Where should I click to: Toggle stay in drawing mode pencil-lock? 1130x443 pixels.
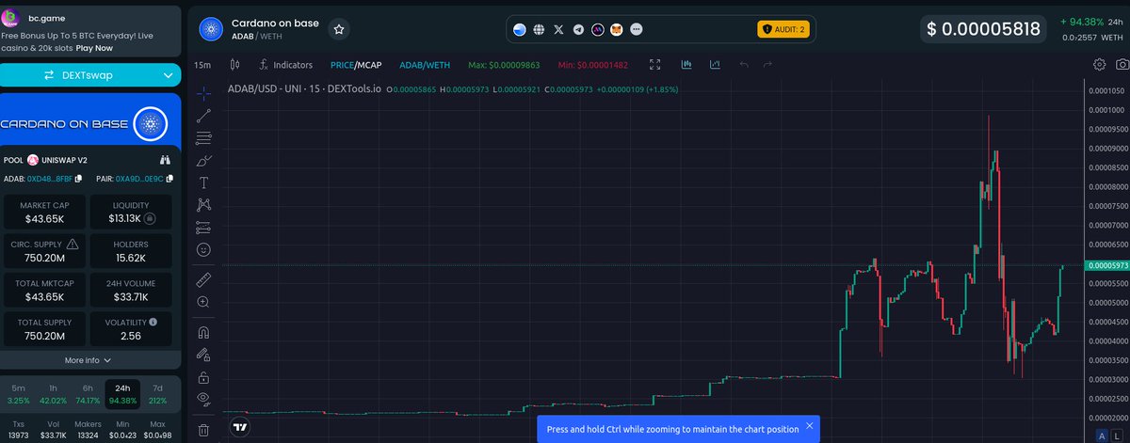[x=203, y=355]
